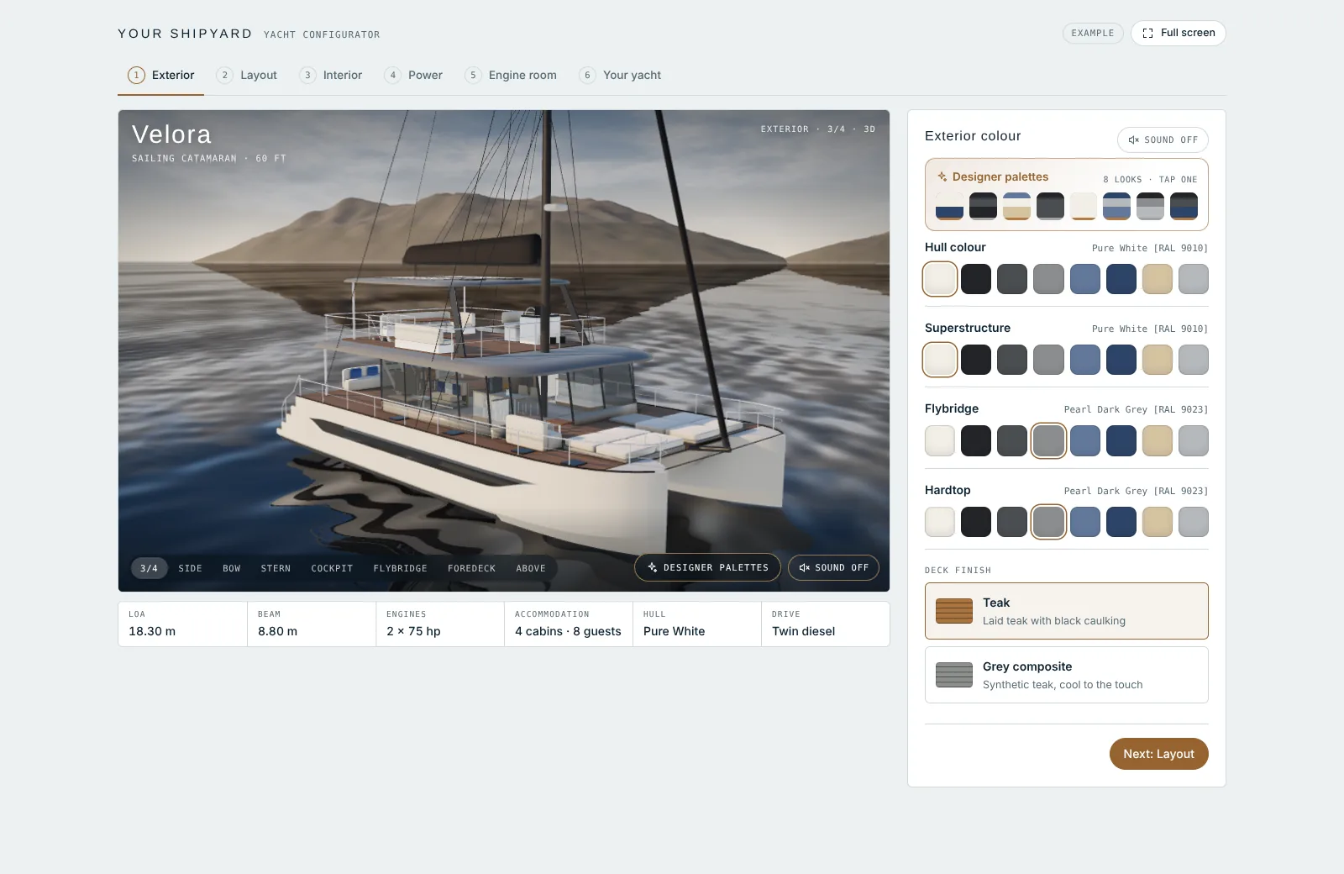The image size is (1344, 874).
Task: Set Flybridge to sand beige swatch
Action: pos(1158,440)
